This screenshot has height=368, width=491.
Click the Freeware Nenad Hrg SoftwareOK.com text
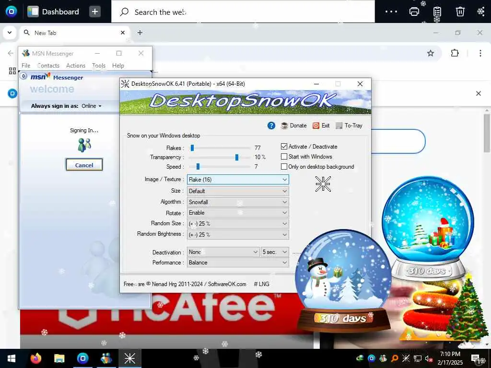point(185,284)
